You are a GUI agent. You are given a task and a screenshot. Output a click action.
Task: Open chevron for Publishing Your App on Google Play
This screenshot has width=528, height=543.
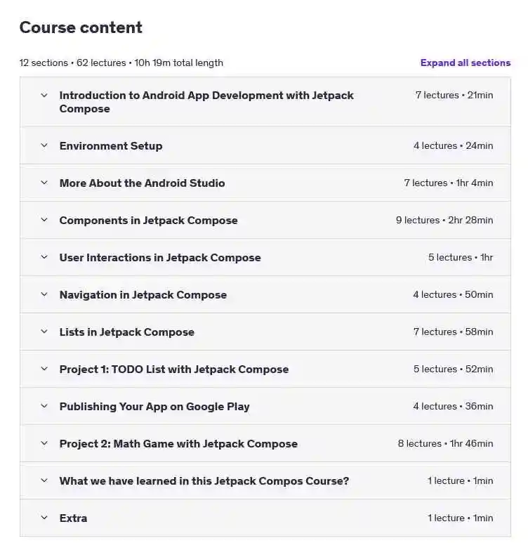coord(44,406)
